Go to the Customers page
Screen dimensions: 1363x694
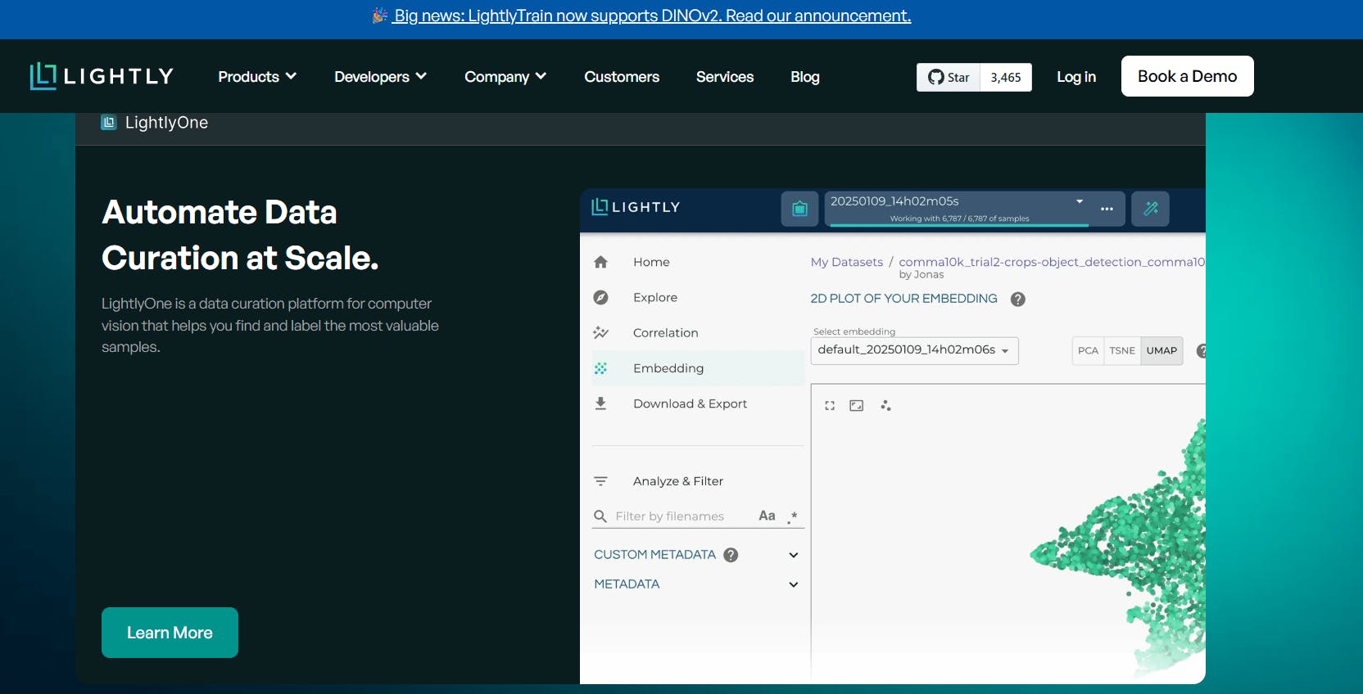click(x=622, y=76)
